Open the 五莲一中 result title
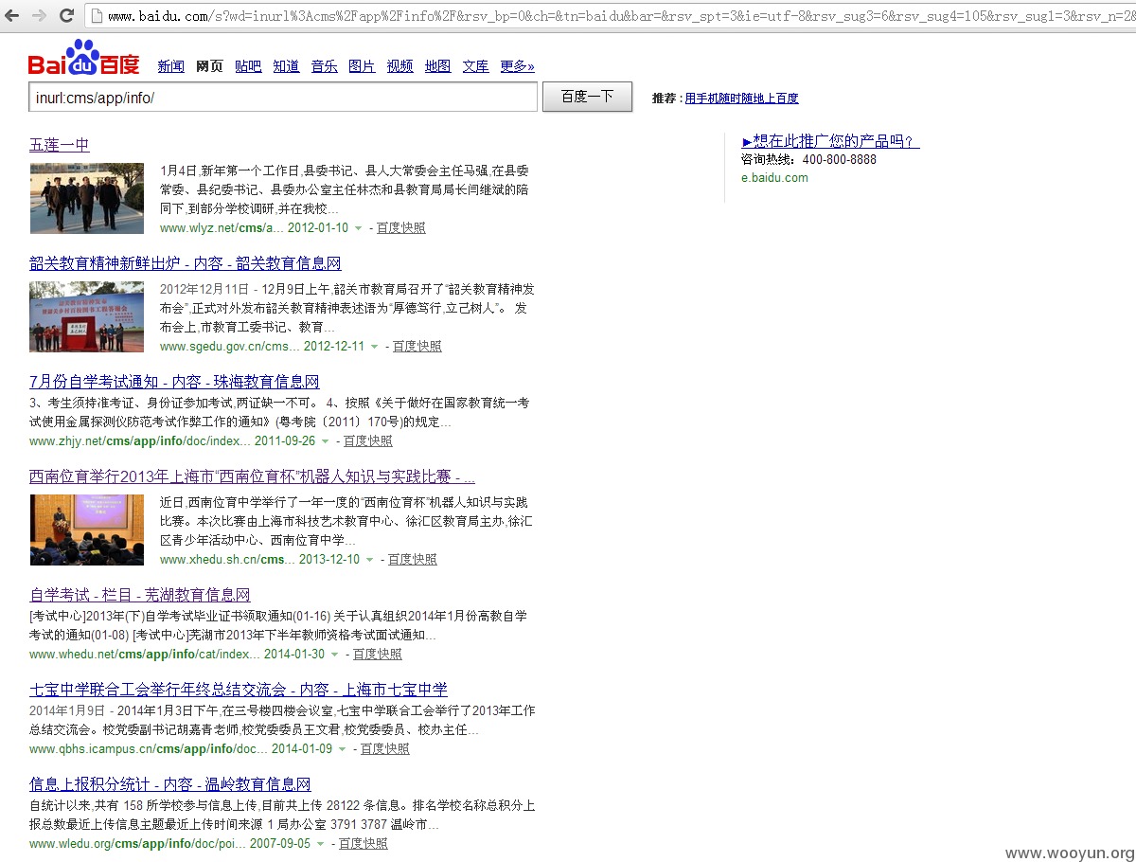This screenshot has height=862, width=1136. (60, 145)
